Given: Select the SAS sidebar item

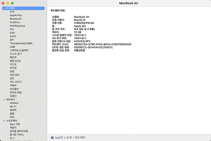Looking at the screenshot, I should pos(12,33).
